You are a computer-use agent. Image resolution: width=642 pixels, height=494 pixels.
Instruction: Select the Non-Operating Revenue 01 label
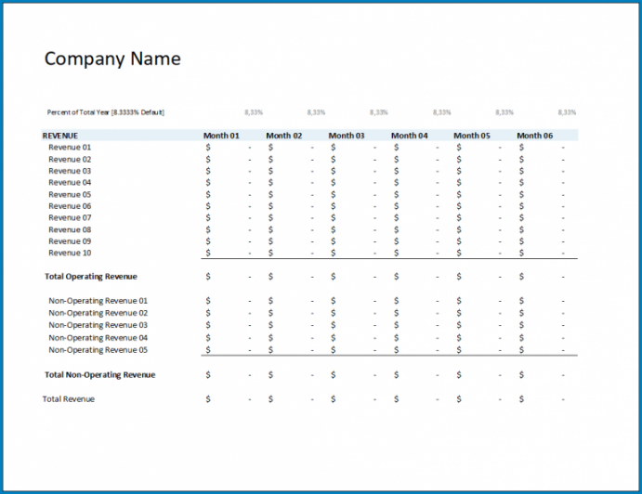(98, 301)
